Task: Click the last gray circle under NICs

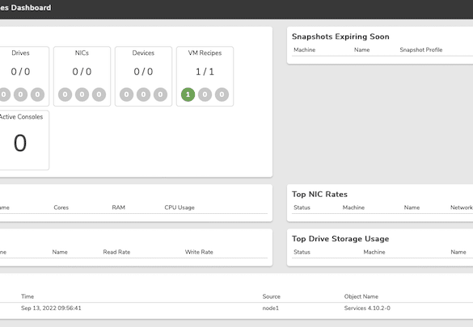Action: click(99, 94)
